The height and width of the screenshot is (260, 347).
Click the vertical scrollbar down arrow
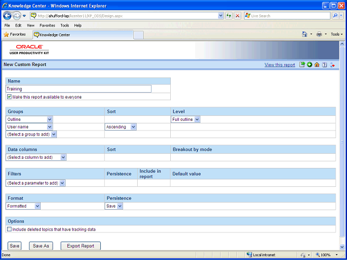click(342, 247)
